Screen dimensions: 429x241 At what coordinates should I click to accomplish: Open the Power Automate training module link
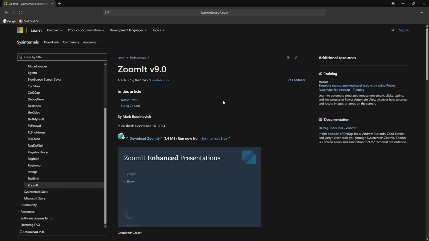[x=357, y=88]
